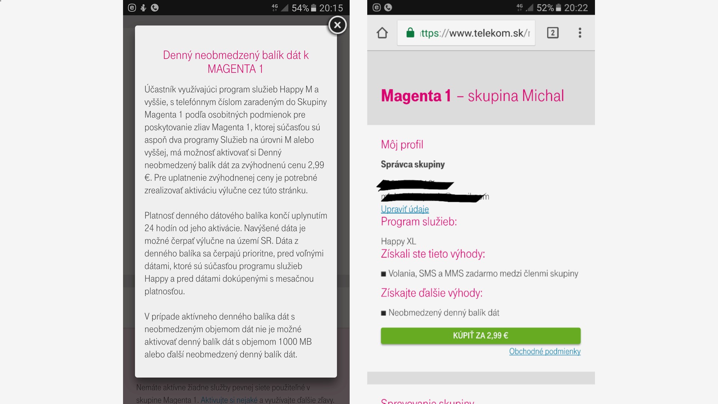Tap the circled e icon in left status bar

point(132,7)
